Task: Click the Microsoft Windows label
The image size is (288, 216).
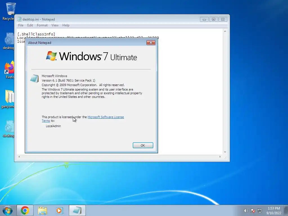Action: [x=54, y=76]
